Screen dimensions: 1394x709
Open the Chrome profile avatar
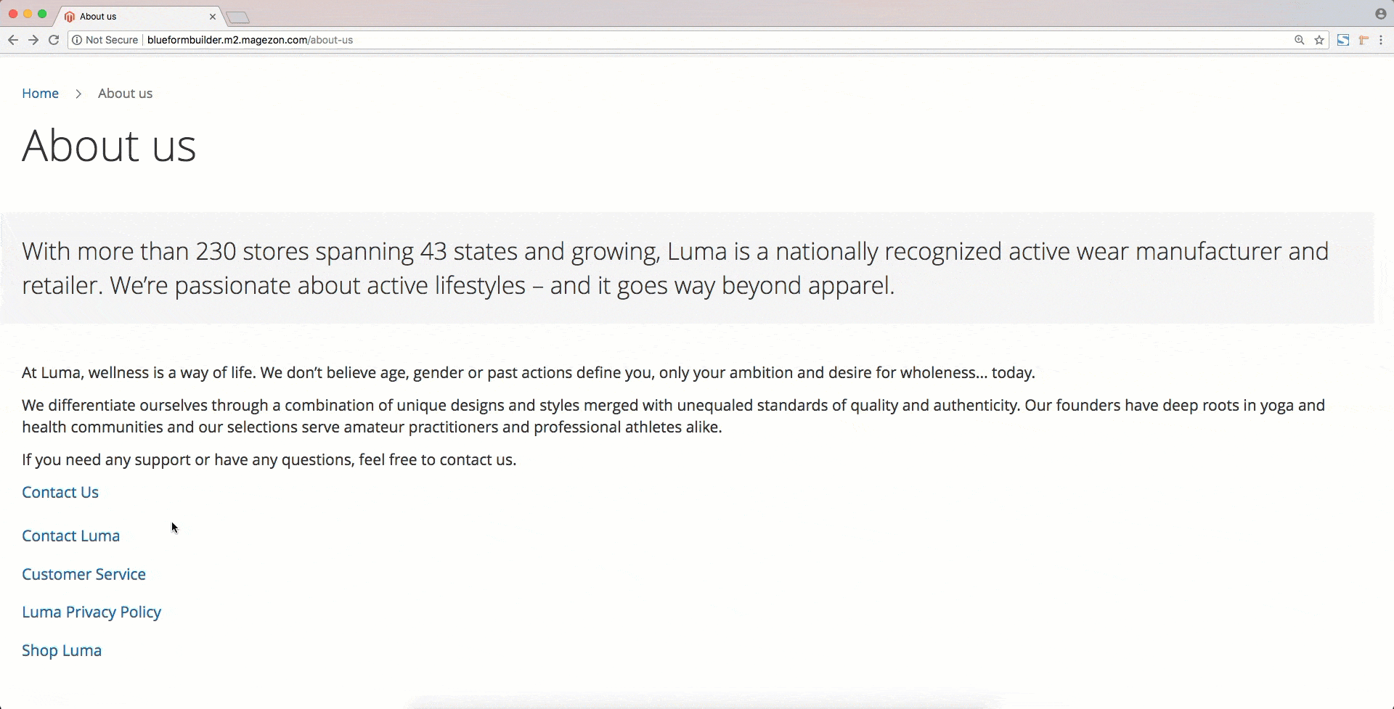pyautogui.click(x=1381, y=14)
